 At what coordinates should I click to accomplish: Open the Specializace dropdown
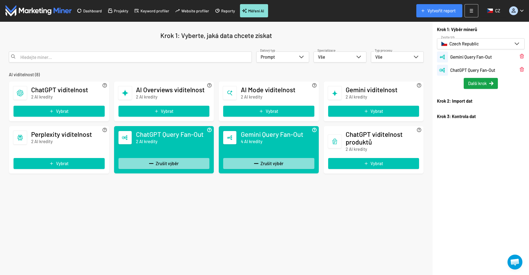click(340, 57)
